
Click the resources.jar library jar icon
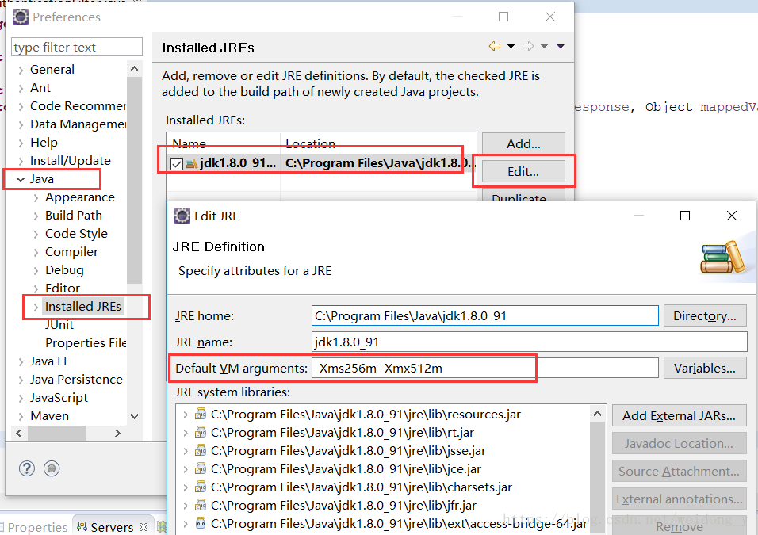point(200,415)
